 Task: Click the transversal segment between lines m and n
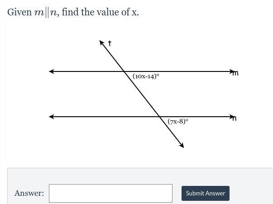[142, 94]
